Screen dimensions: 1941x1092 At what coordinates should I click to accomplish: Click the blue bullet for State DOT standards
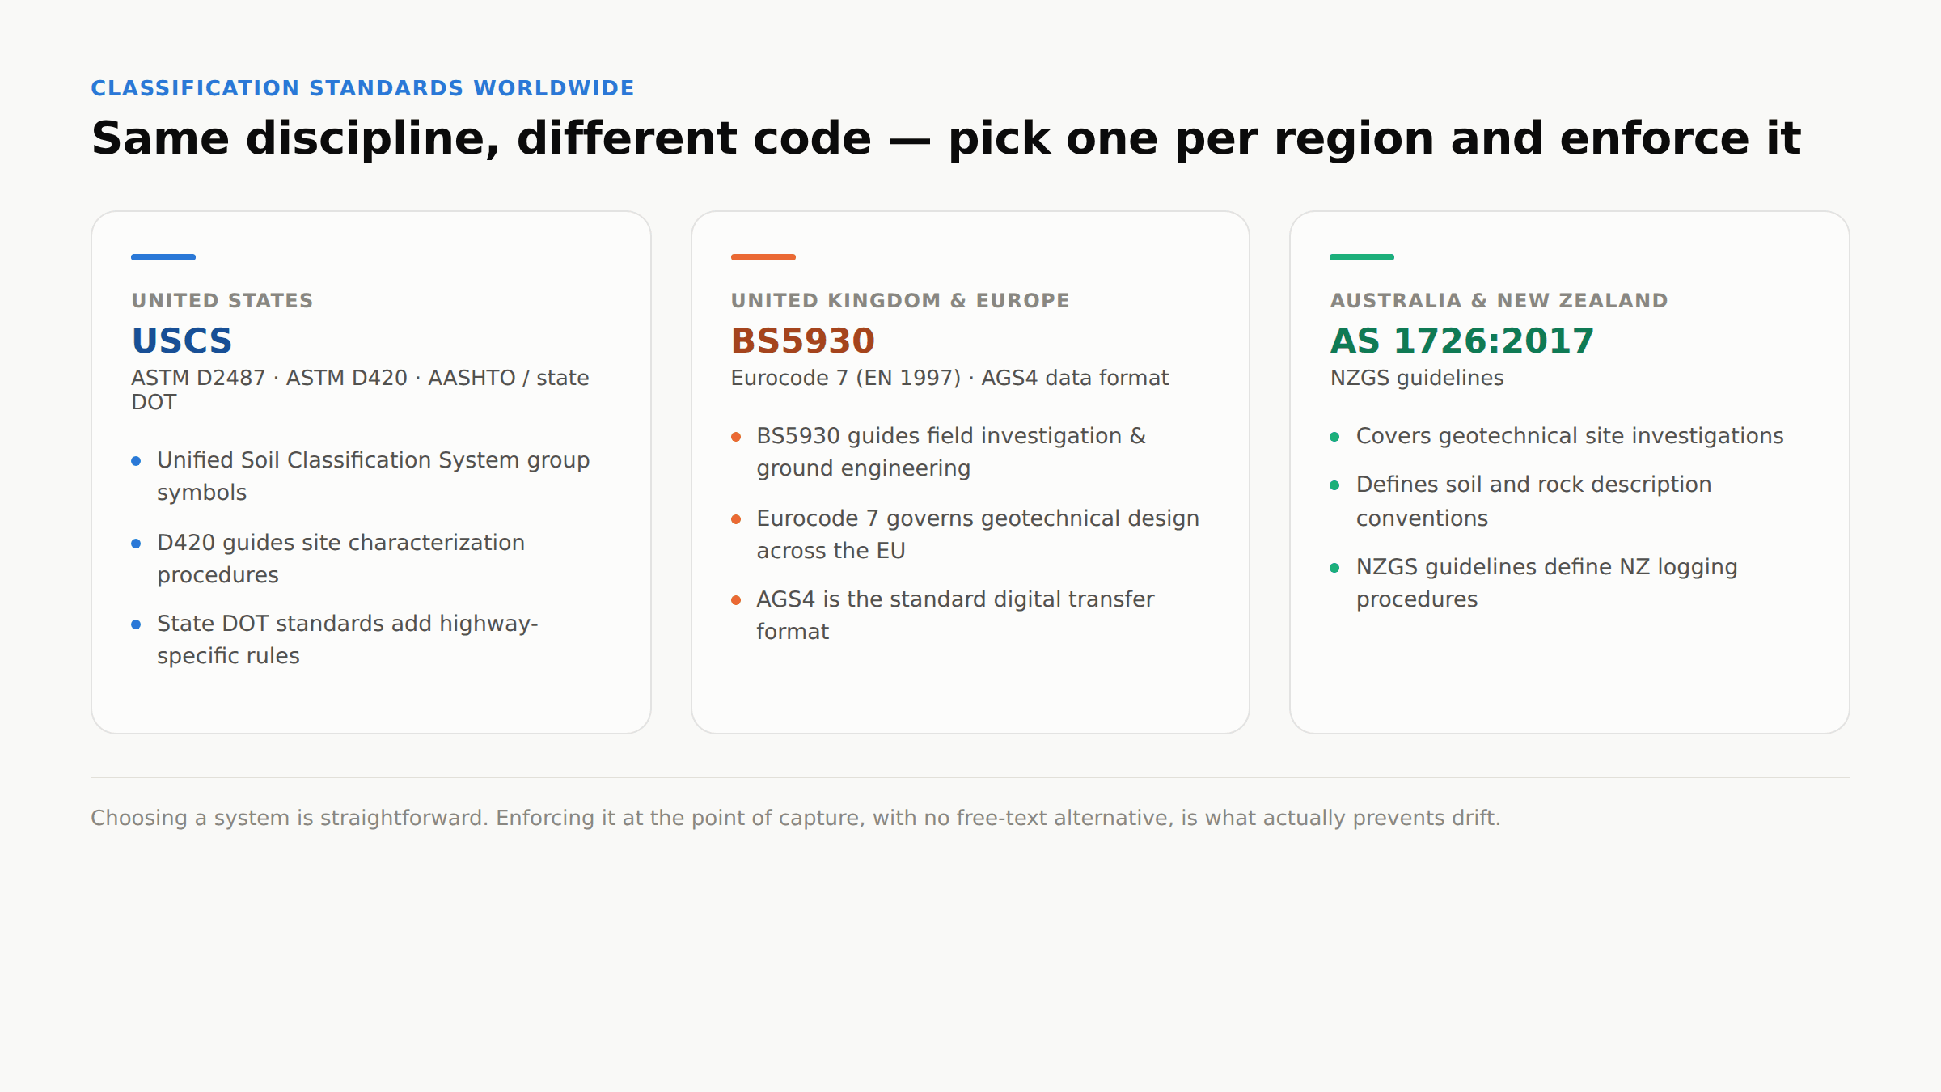point(136,624)
